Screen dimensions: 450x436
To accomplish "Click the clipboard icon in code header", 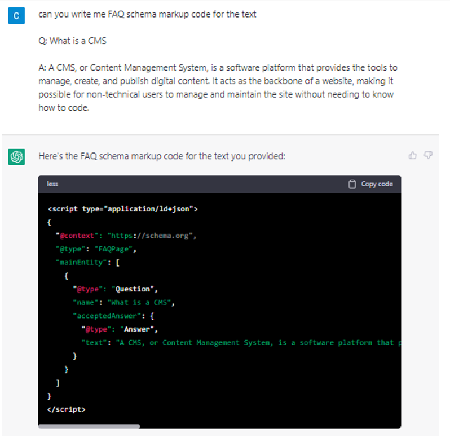I will pos(352,184).
